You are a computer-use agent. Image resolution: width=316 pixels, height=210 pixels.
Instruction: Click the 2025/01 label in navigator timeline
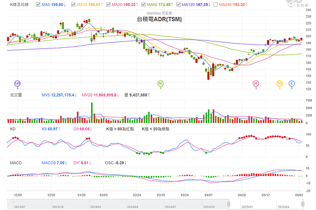[x=247, y=207]
